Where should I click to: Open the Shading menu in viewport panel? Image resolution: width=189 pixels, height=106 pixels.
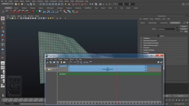[13, 16]
